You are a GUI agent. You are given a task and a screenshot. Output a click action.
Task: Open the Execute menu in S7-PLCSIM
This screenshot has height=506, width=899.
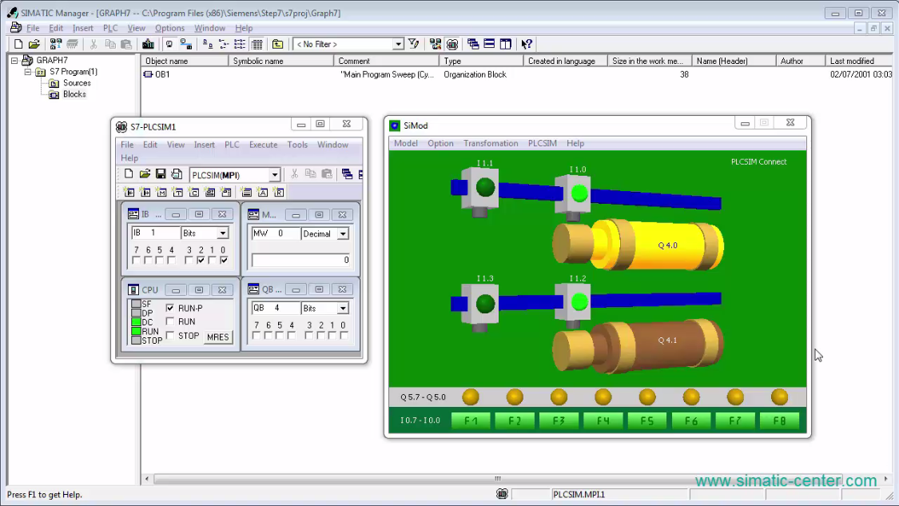263,145
